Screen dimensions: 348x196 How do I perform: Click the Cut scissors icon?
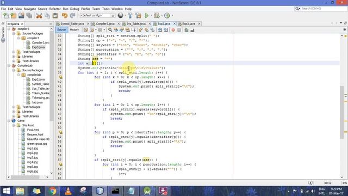click(39, 16)
